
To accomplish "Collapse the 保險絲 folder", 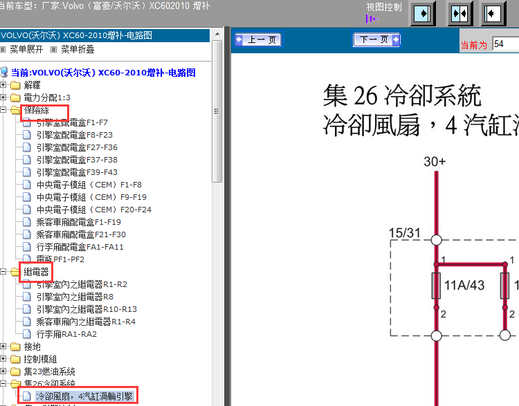I will pyautogui.click(x=3, y=110).
